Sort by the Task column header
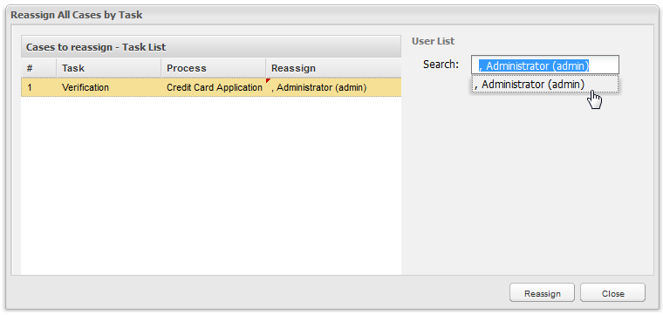The width and height of the screenshot is (663, 315). [x=109, y=68]
